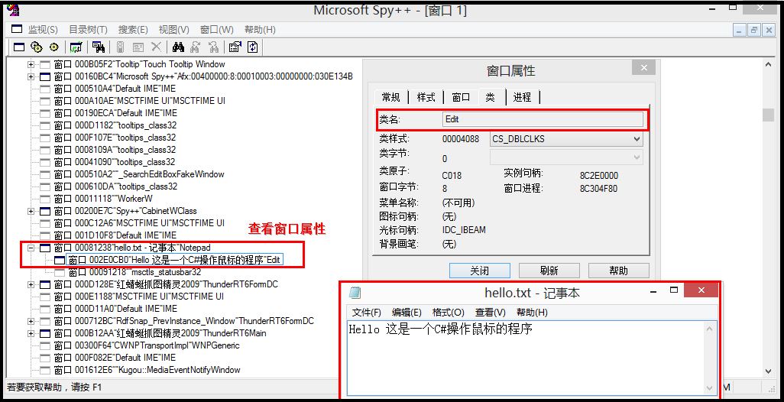Screen dimensions: 784x402
Task: Click the Find Next binoculars icon
Action: click(x=196, y=47)
